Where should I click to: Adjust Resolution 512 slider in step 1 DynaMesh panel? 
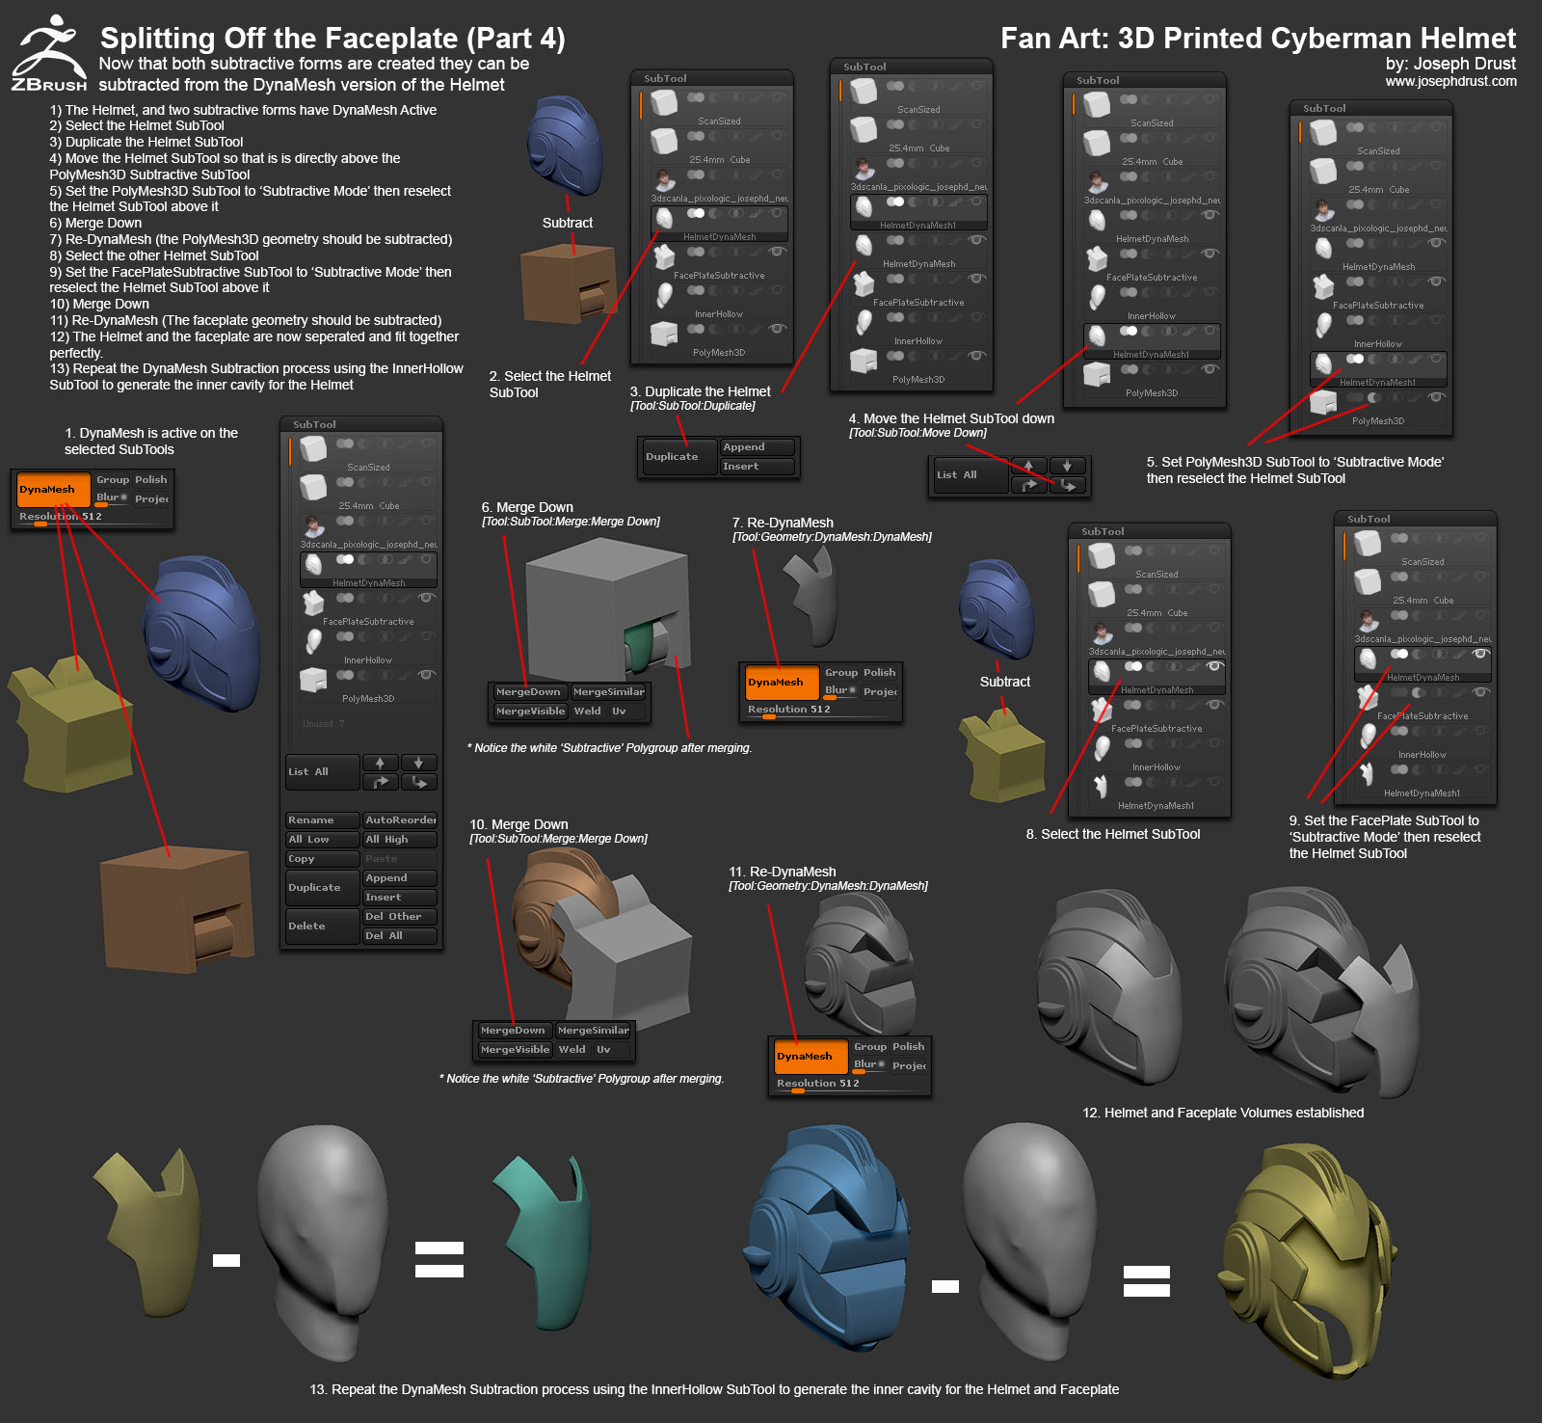(92, 518)
